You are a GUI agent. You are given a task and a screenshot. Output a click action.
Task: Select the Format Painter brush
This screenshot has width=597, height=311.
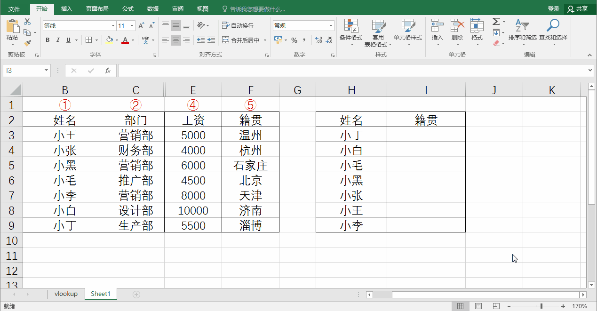(27, 43)
